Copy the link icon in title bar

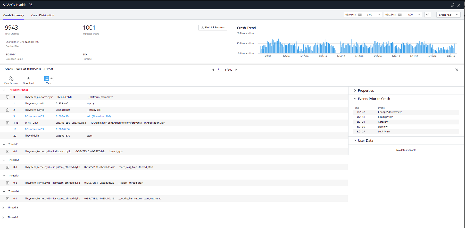pyautogui.click(x=452, y=5)
